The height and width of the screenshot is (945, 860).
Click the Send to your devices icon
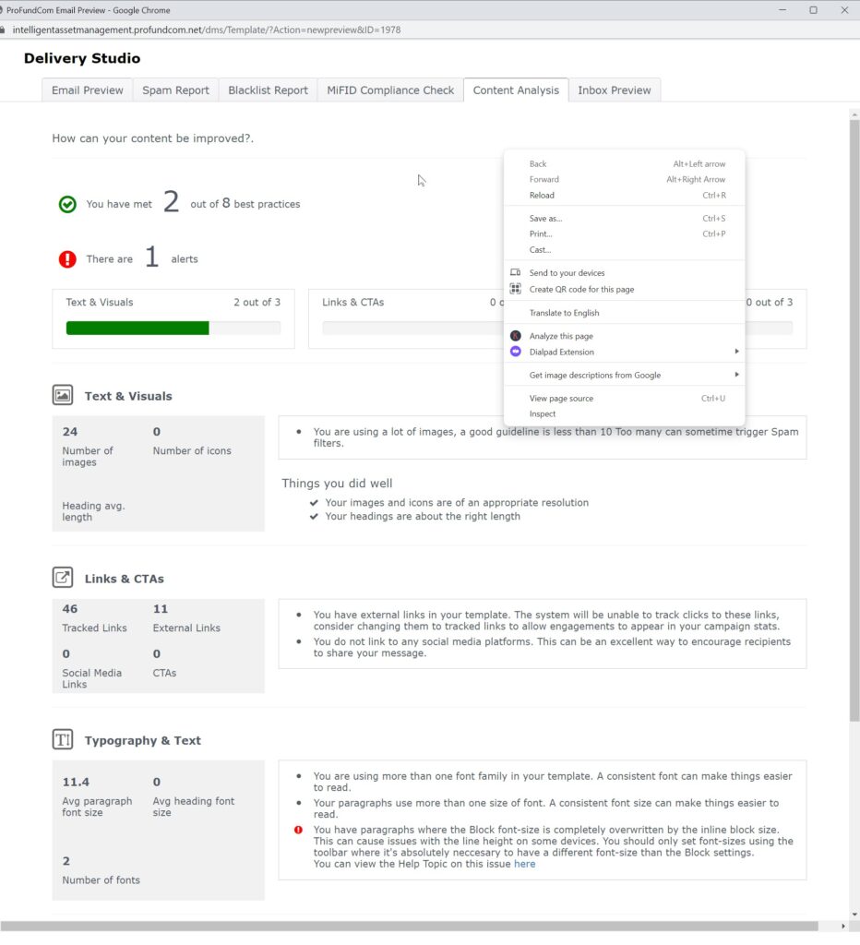tap(516, 273)
